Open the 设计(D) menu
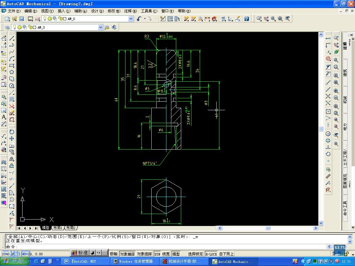This screenshot has height=266, width=355. click(x=97, y=11)
